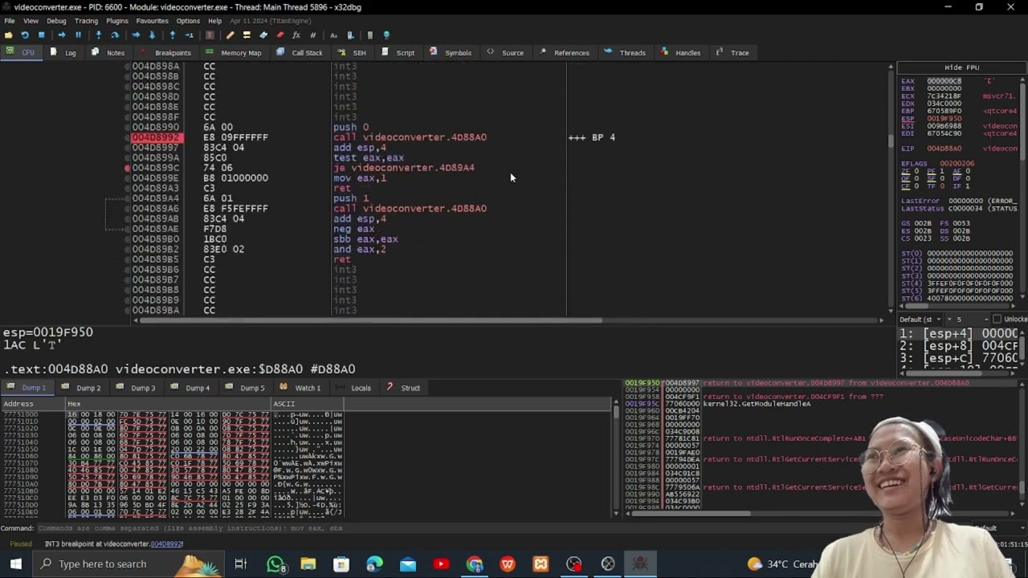Open the Default calling convention dropdown
The height and width of the screenshot is (578, 1028).
pyautogui.click(x=921, y=320)
